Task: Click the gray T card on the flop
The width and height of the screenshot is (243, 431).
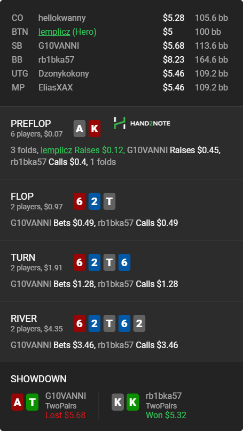Action: tap(109, 201)
